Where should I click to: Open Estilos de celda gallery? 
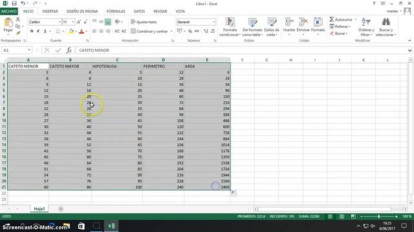(272, 27)
